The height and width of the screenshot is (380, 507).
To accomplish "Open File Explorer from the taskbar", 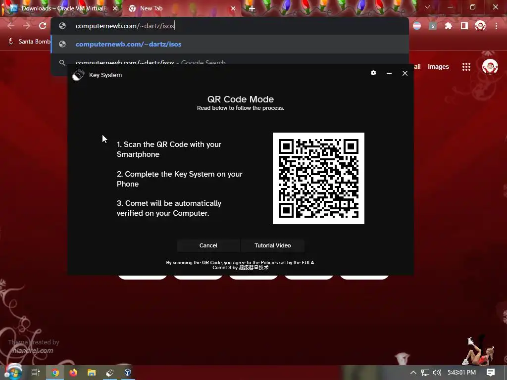I will click(x=92, y=373).
